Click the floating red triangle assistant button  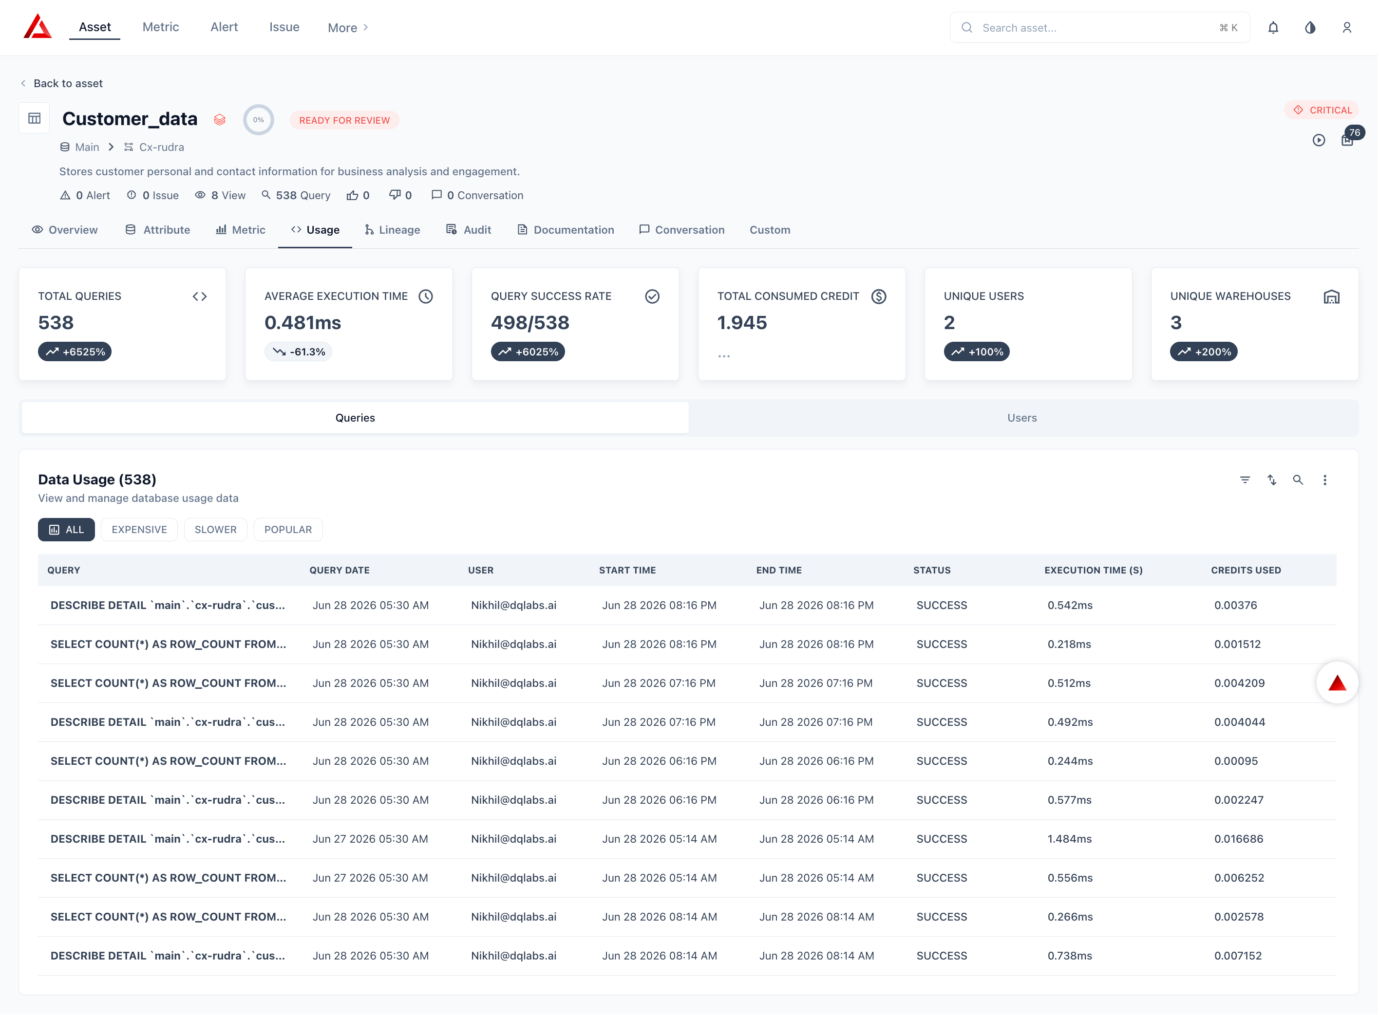1337,683
